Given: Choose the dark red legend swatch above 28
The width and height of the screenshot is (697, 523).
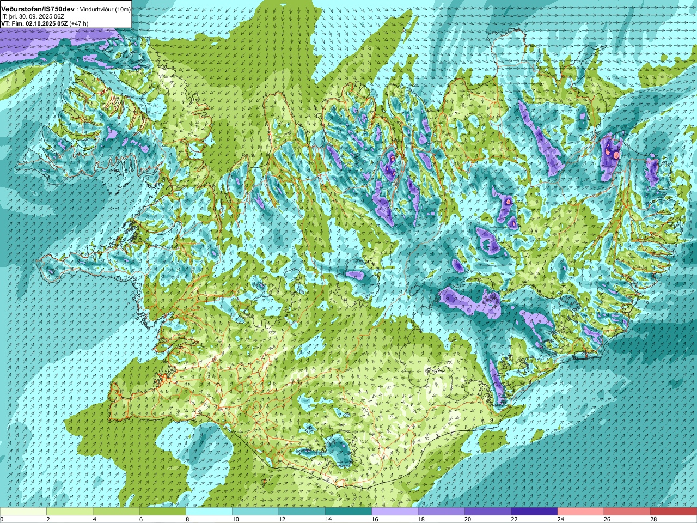Looking at the screenshot, I should pos(674,512).
